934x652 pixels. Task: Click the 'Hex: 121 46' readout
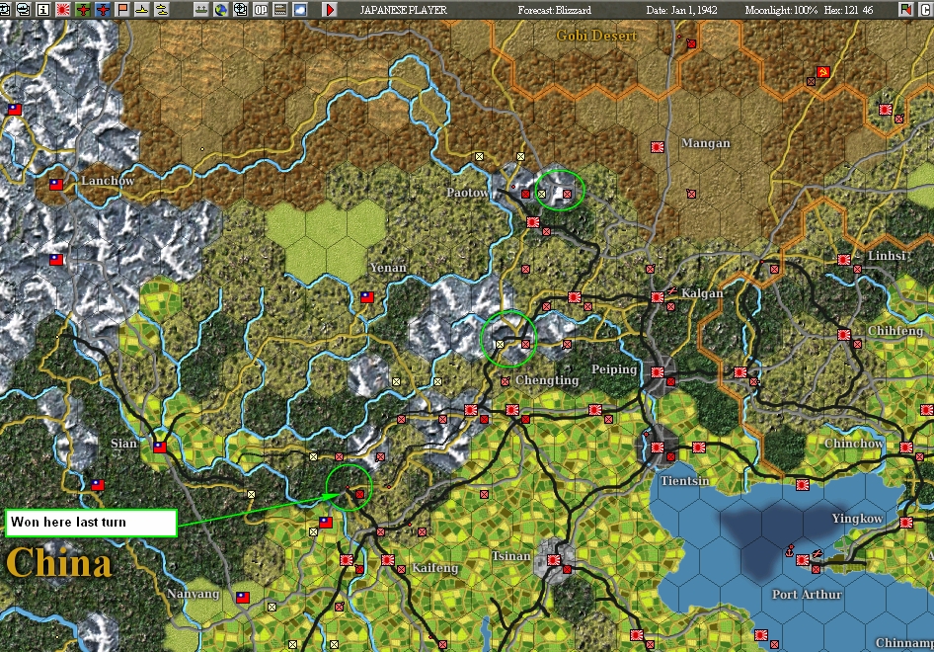pos(848,10)
